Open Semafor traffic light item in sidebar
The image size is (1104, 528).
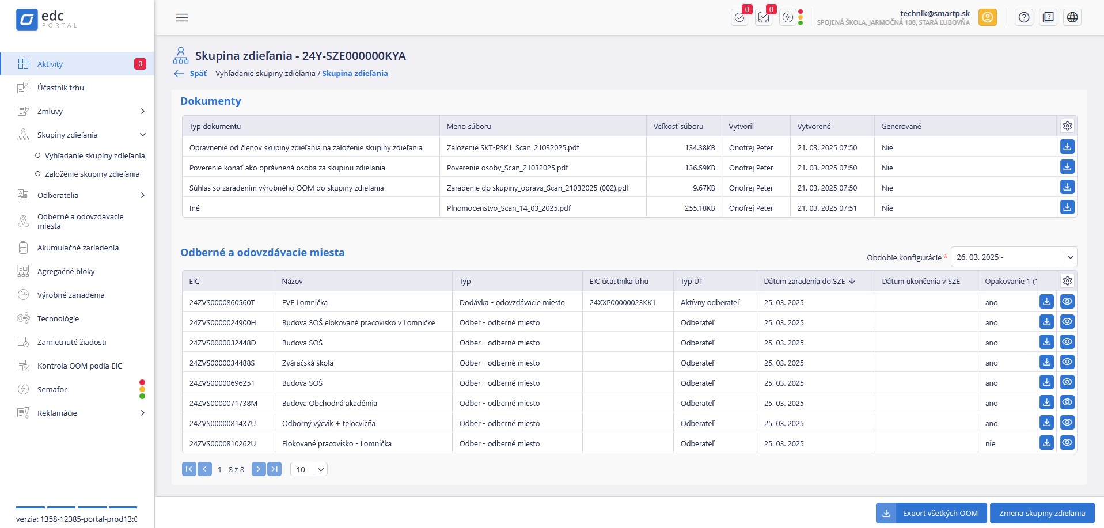pos(77,389)
